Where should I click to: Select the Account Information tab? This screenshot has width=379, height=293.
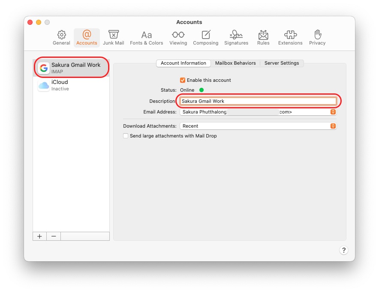click(x=183, y=63)
